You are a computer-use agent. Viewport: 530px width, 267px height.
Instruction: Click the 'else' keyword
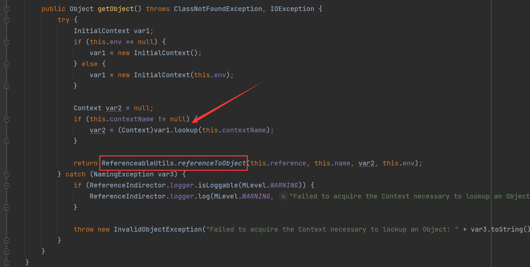pos(90,64)
